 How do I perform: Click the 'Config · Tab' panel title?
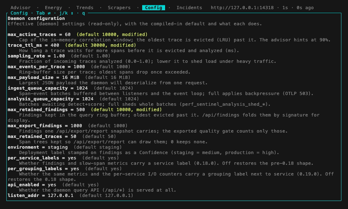click(28, 13)
